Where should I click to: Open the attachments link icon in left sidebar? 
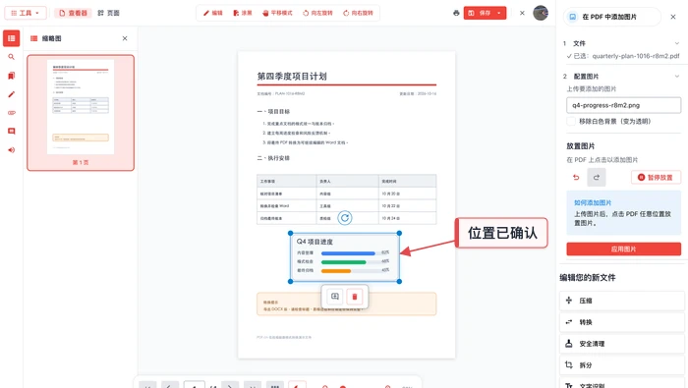[12, 113]
